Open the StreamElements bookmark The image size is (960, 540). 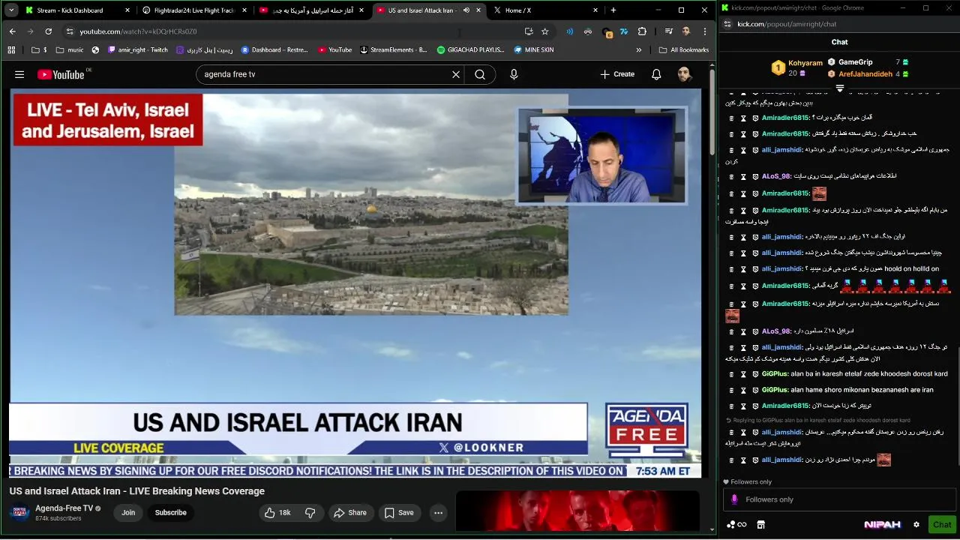point(393,50)
